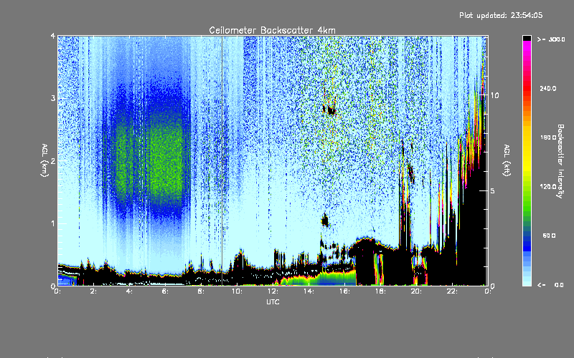
Task: Select the '180.0' colorbar tick label
Action: (548, 137)
